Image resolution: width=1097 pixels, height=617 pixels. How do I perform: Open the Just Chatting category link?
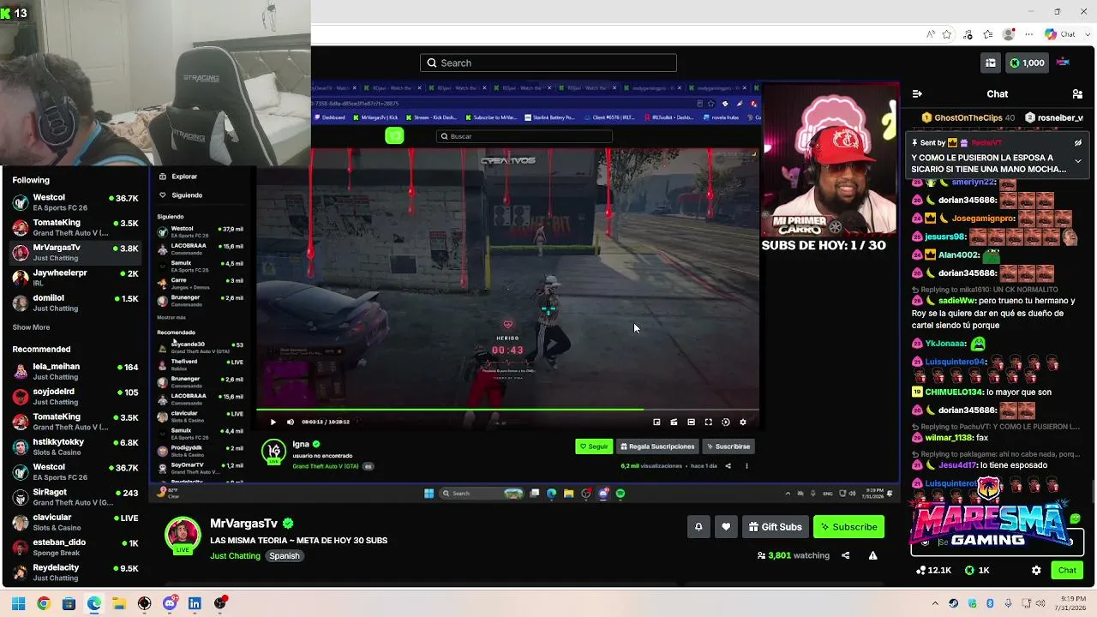tap(235, 556)
